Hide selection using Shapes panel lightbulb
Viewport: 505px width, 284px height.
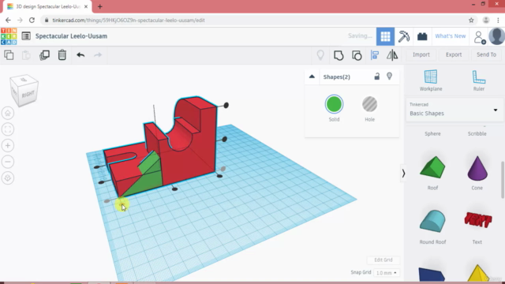(389, 77)
